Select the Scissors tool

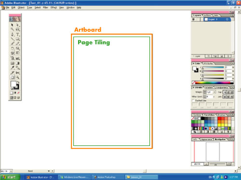pyautogui.click(x=18, y=73)
